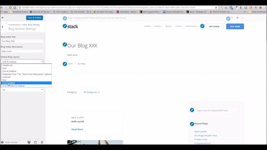This screenshot has height=150, width=267.
Task: Click the BUY NOW button
Action: click(x=235, y=27)
